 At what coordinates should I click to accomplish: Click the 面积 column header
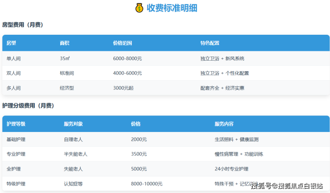coord(65,43)
